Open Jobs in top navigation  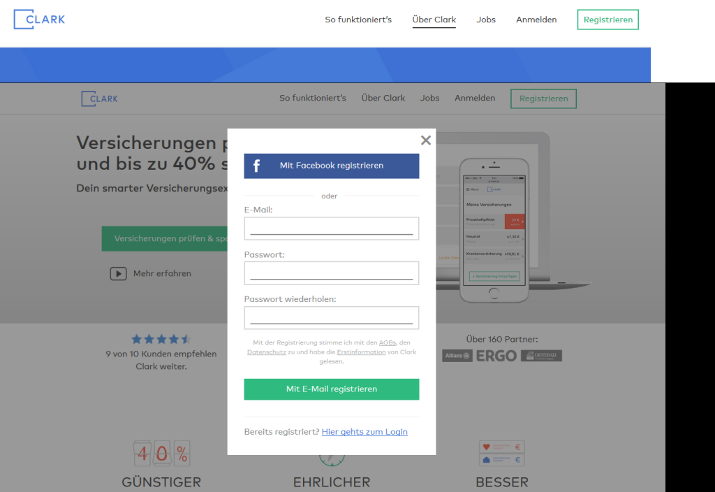[x=486, y=20]
